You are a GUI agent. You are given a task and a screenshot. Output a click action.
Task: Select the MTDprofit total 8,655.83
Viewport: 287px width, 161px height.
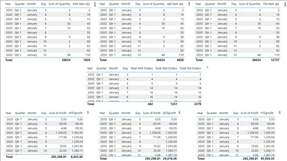click(x=77, y=157)
